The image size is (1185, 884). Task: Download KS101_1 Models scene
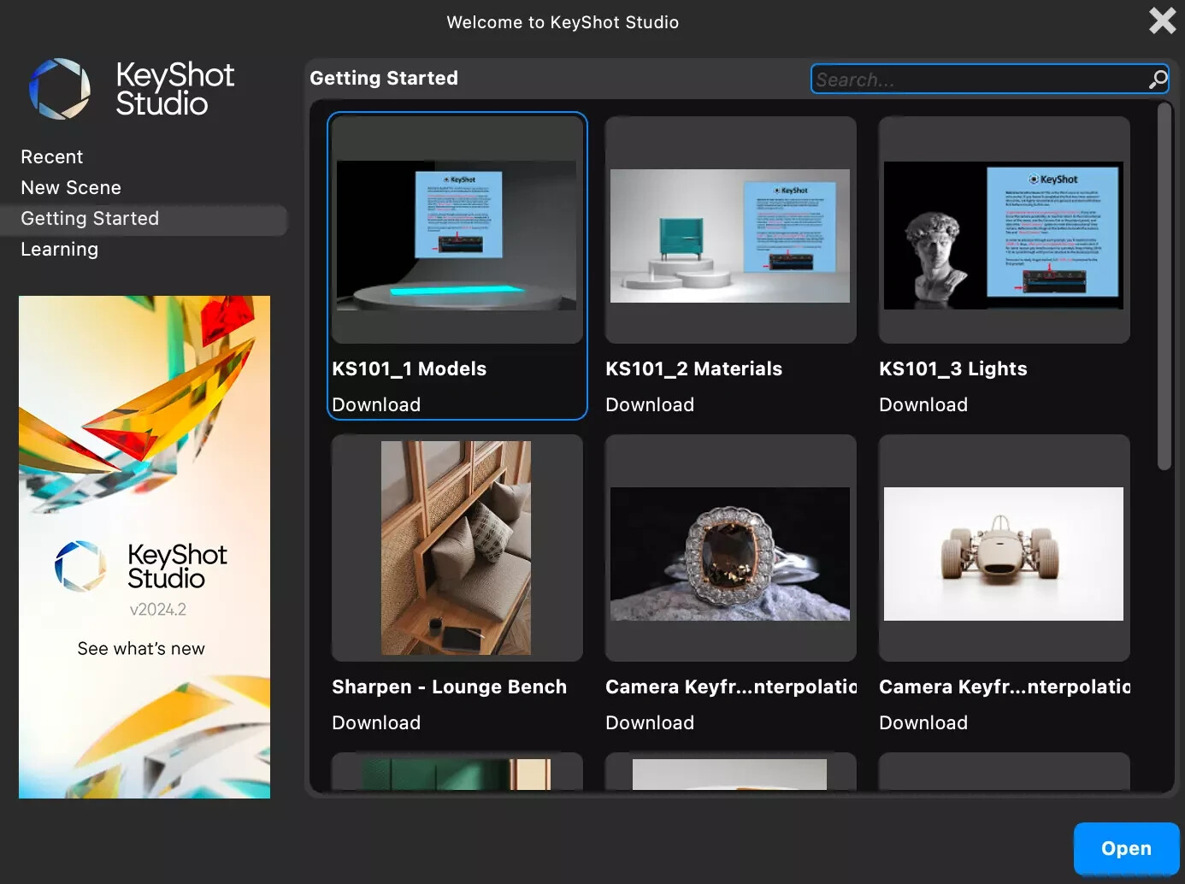pyautogui.click(x=376, y=405)
